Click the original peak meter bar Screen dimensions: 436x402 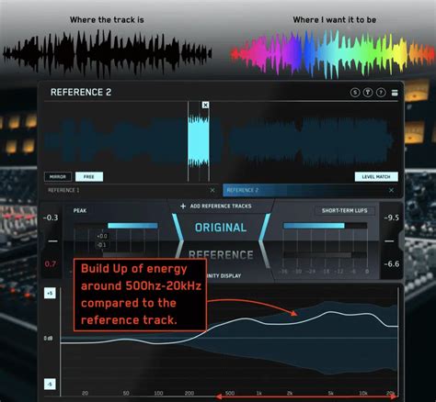point(132,226)
